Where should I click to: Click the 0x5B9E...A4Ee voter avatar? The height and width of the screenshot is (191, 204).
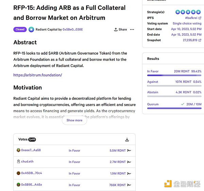coord(18,185)
